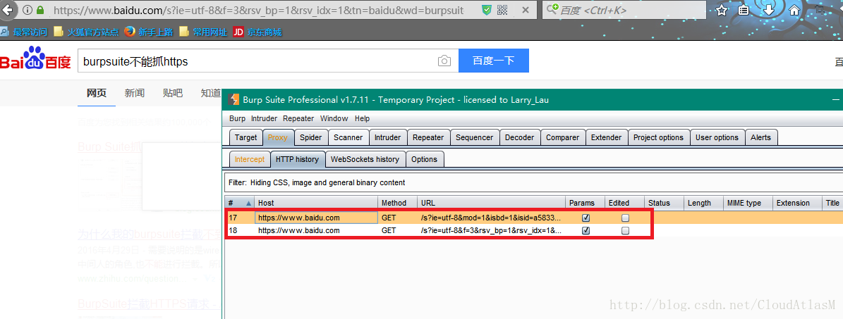
Task: Click the green padlock in address bar
Action: click(40, 10)
